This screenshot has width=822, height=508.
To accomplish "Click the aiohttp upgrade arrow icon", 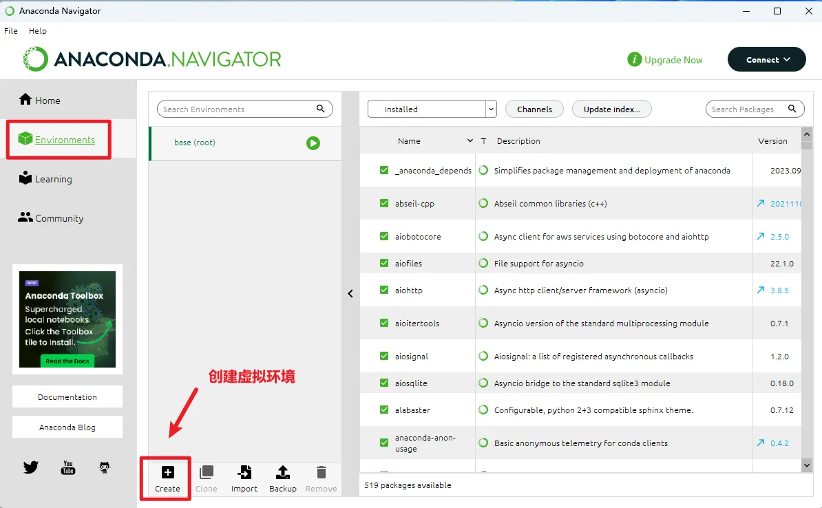I will click(x=761, y=289).
